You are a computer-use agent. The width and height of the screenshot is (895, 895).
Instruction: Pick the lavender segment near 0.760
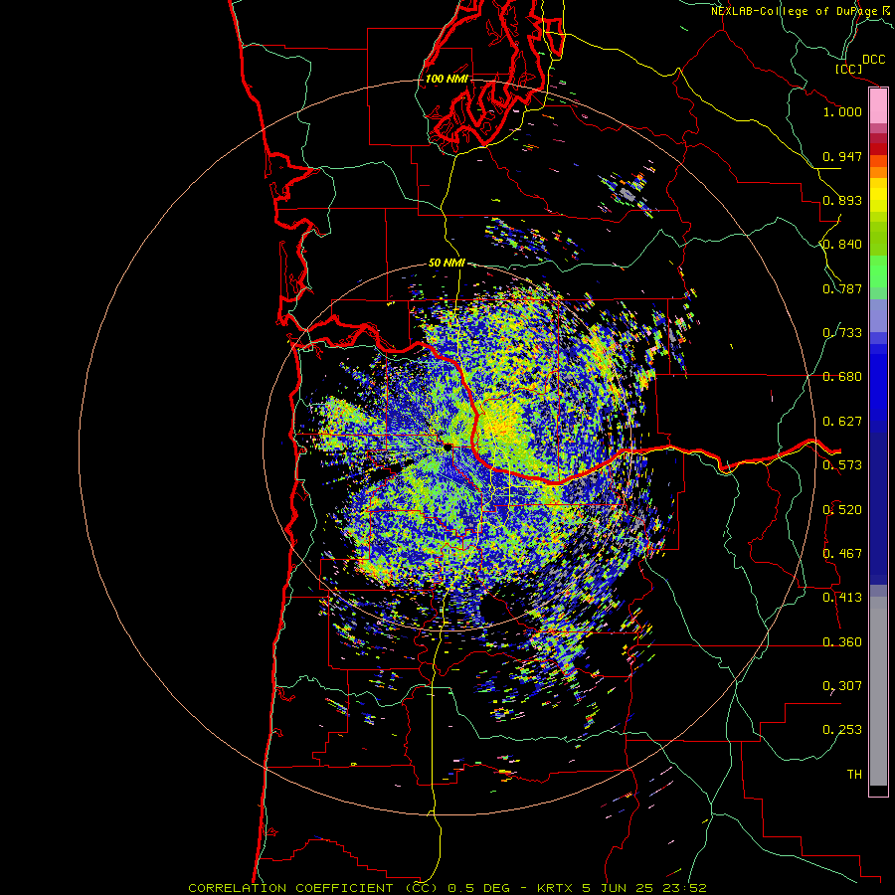click(x=878, y=315)
